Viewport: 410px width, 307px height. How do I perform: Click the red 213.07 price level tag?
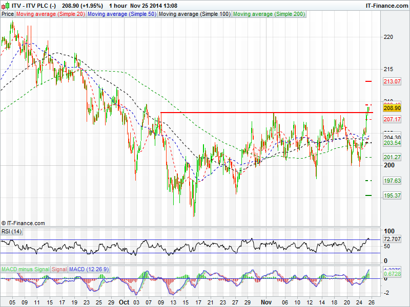click(392, 81)
